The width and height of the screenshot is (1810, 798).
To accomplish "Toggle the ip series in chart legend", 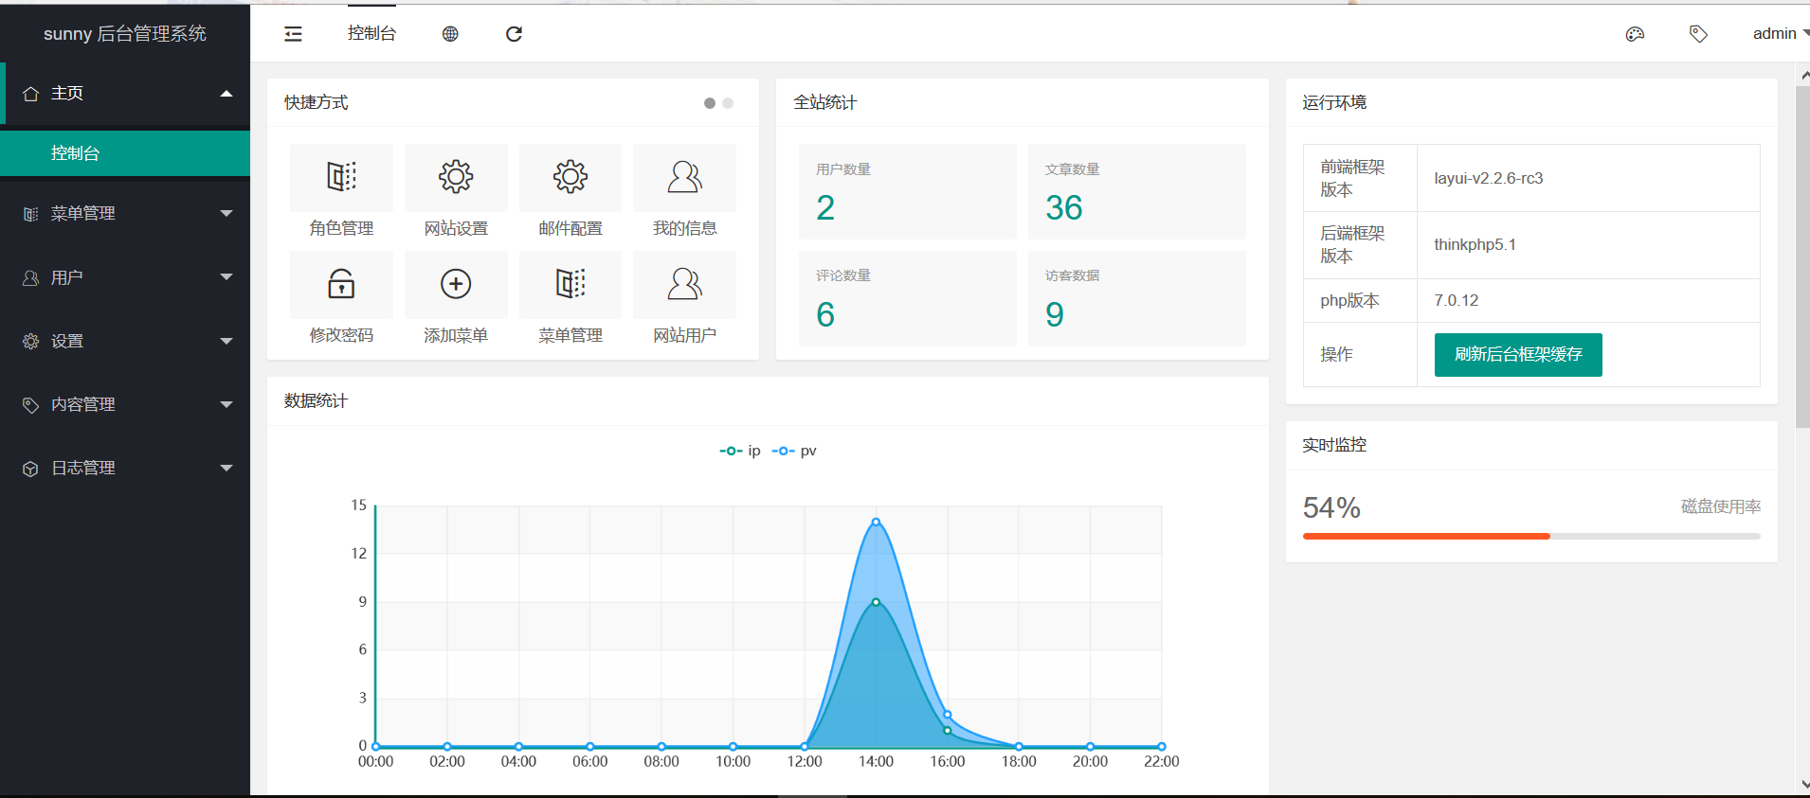I will pyautogui.click(x=740, y=451).
